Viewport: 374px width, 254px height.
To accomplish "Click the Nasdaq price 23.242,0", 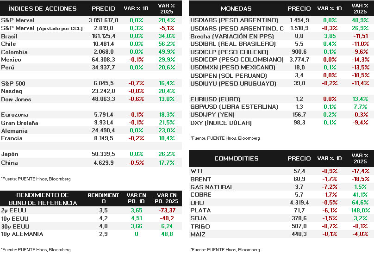I will coord(104,91).
